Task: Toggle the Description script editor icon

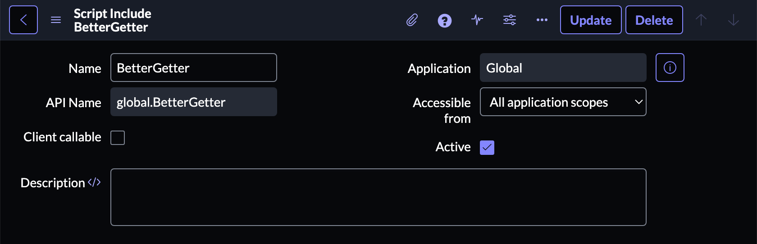Action: (94, 182)
